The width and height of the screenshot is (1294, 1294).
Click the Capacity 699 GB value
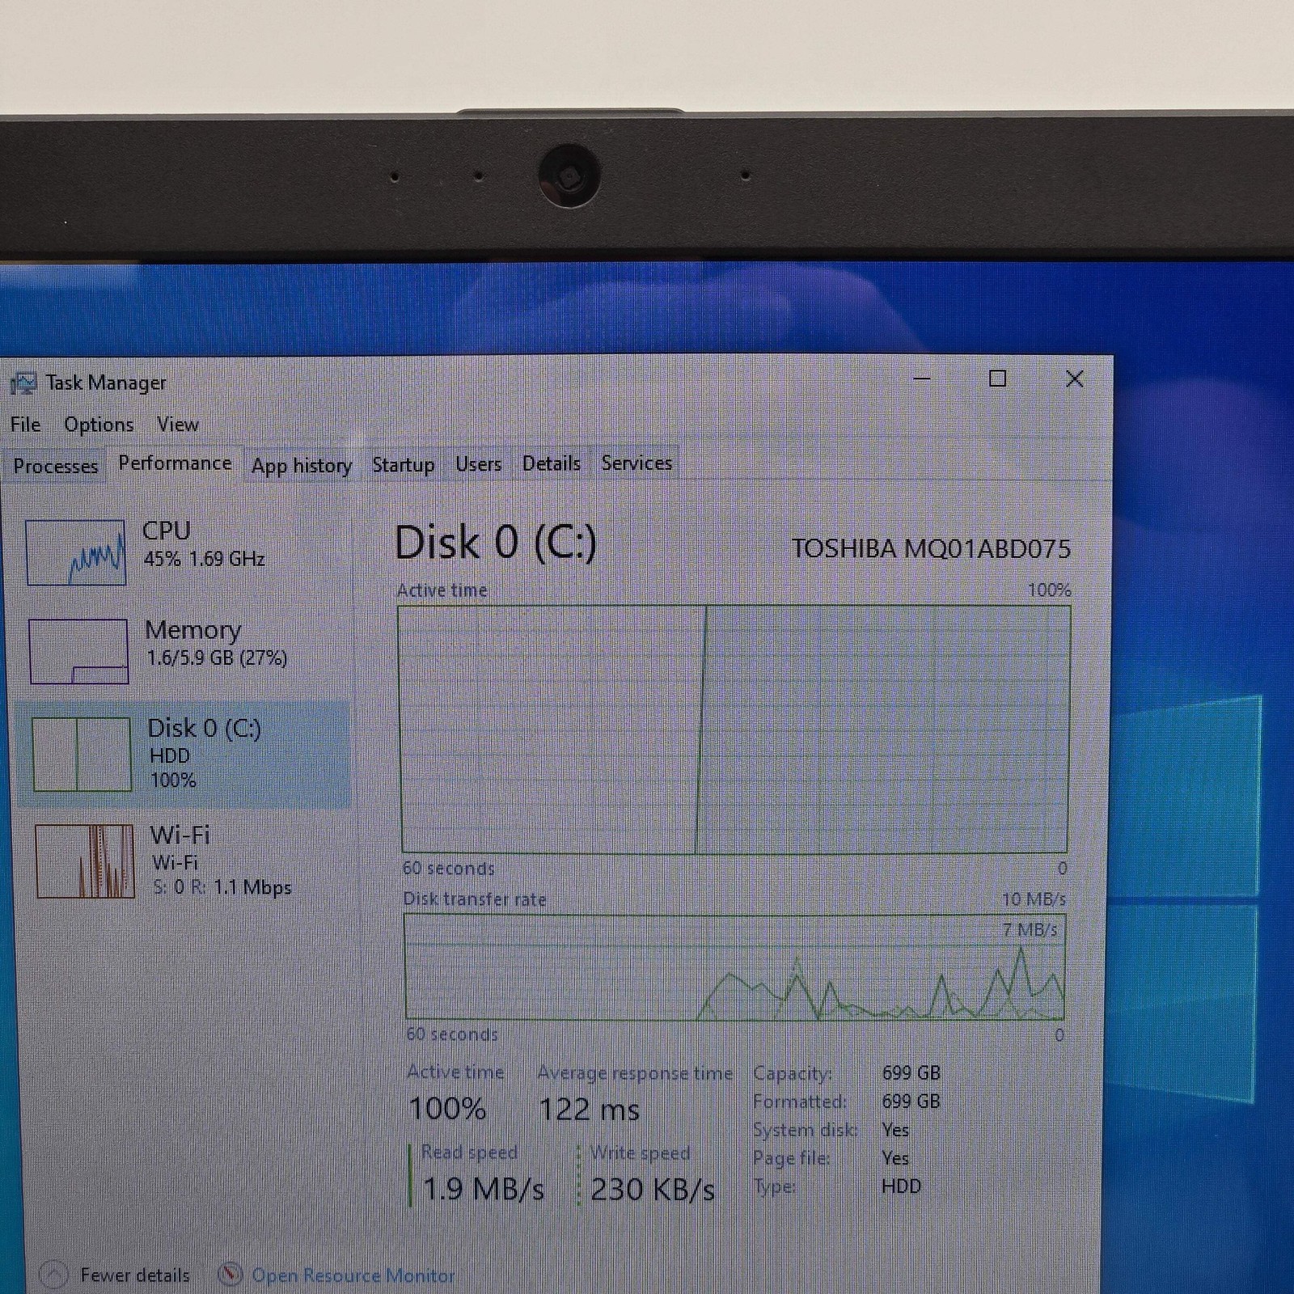tap(911, 1073)
